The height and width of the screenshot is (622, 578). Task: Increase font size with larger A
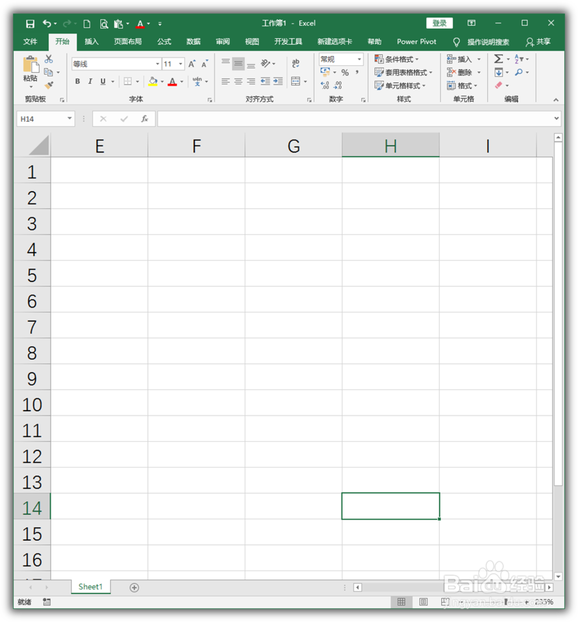pos(192,64)
